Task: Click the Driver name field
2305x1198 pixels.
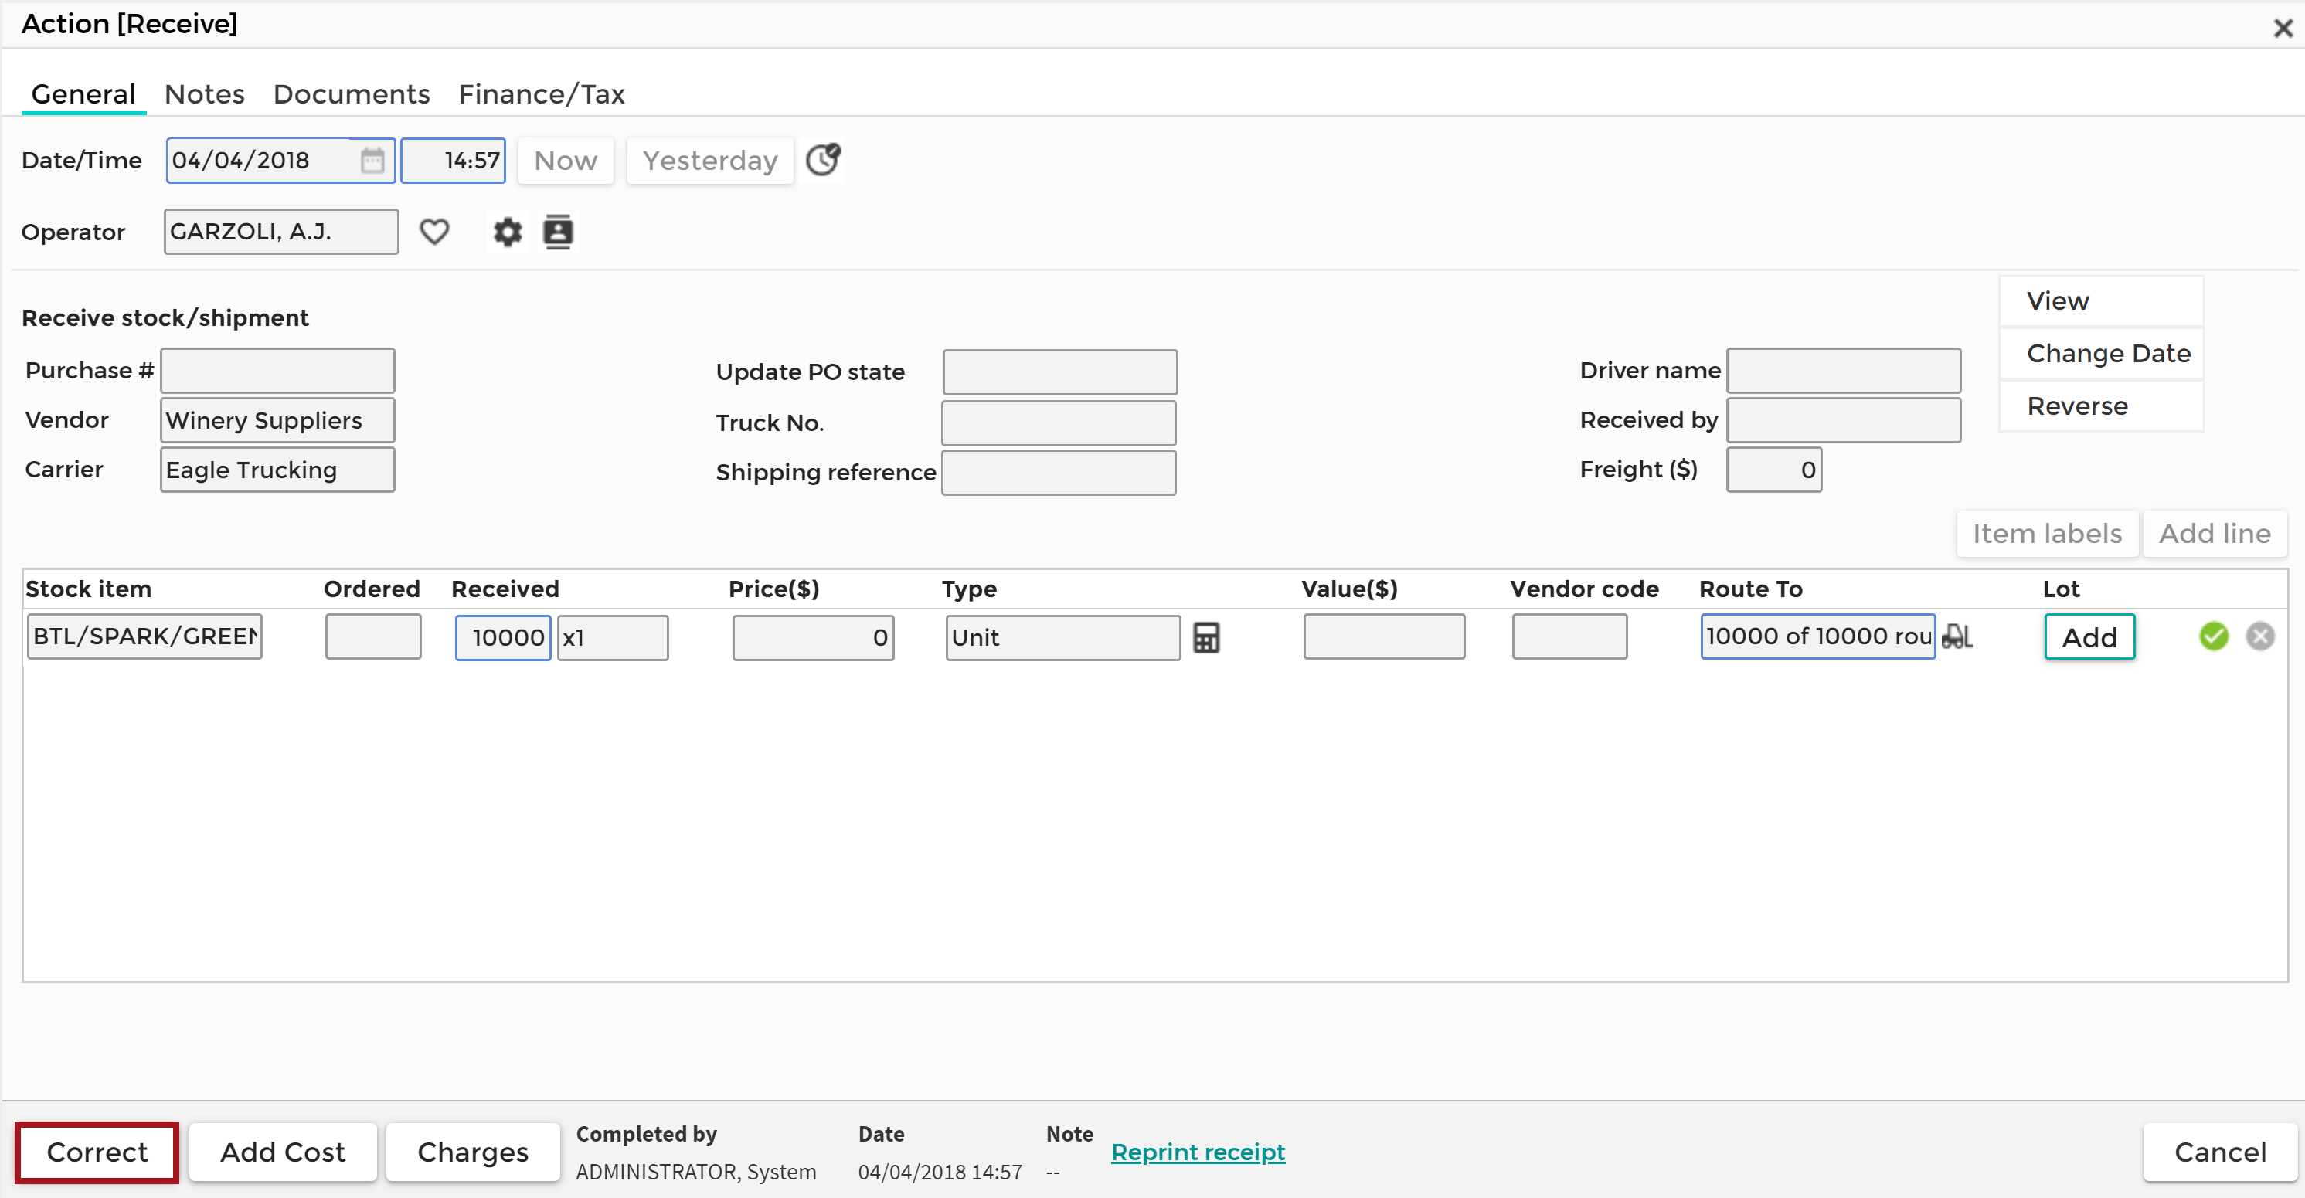Action: click(1843, 371)
